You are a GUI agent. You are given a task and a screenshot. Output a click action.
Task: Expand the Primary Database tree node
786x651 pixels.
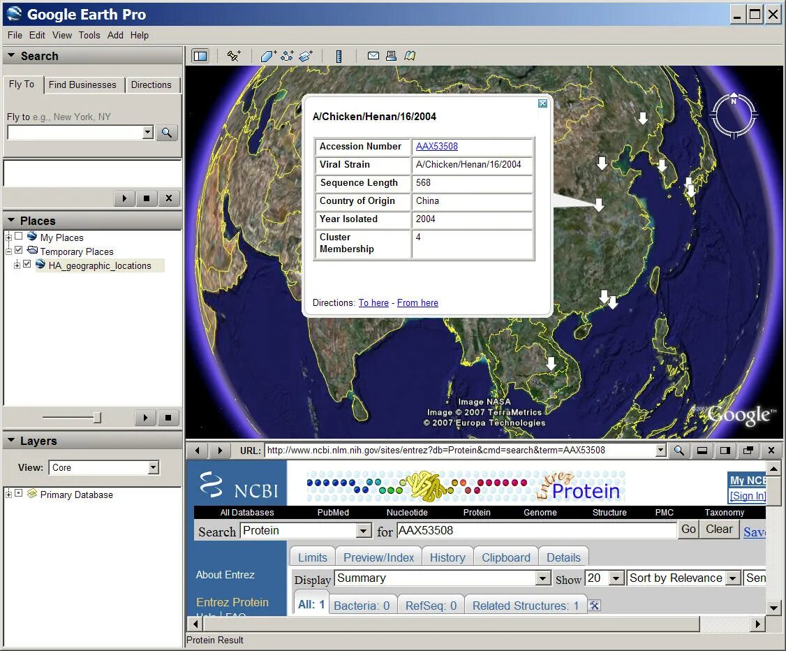coord(8,494)
